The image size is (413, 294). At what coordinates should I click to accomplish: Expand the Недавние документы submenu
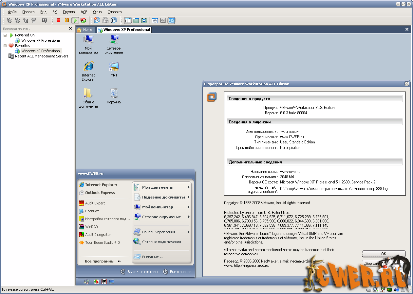coord(163,197)
